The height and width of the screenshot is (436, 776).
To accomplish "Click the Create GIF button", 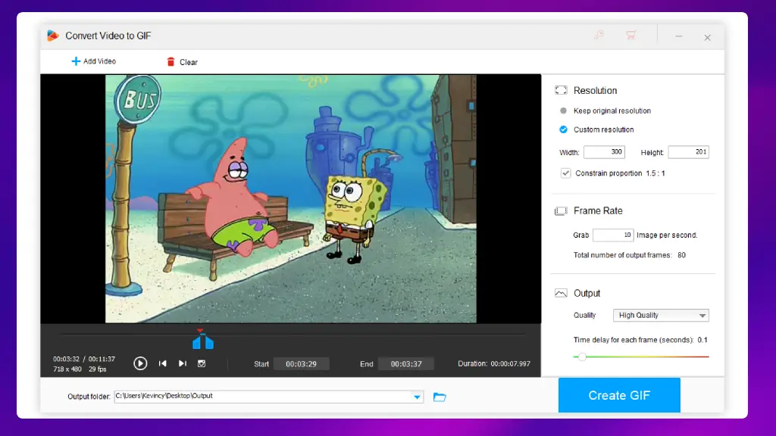I will (619, 395).
